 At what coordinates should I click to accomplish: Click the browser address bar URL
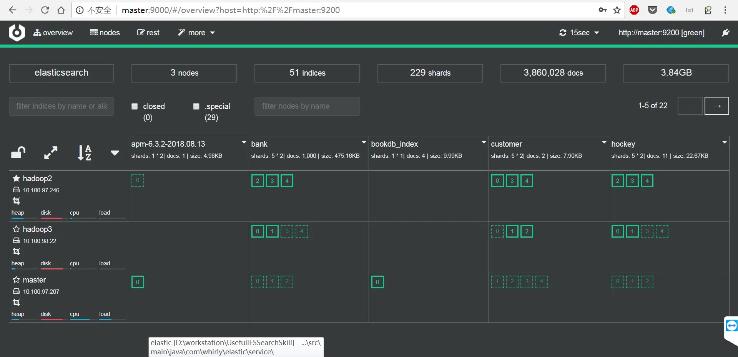point(231,10)
